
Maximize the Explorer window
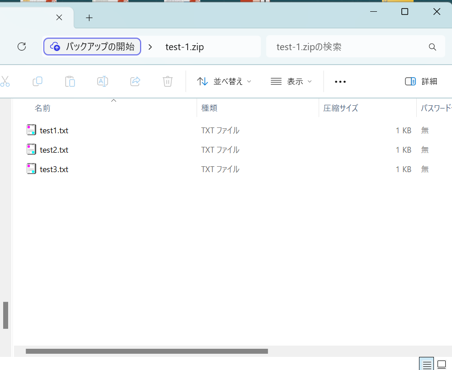[x=405, y=12]
